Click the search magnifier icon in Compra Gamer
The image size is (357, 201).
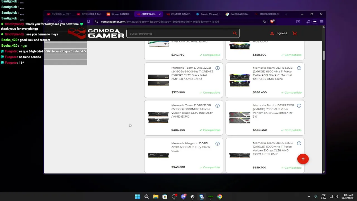pyautogui.click(x=235, y=33)
